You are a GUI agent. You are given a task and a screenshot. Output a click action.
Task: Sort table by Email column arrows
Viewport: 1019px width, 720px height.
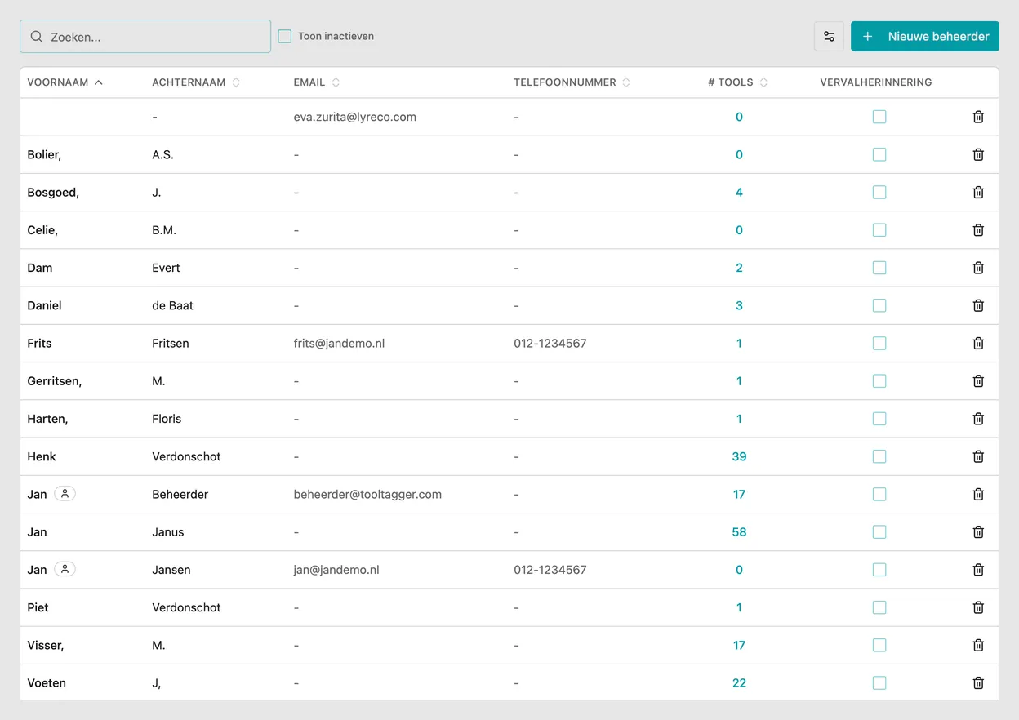[336, 82]
